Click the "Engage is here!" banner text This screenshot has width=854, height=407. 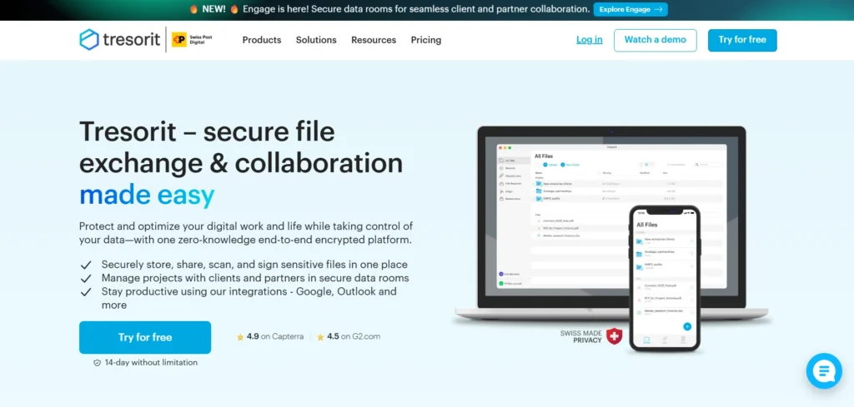(417, 9)
